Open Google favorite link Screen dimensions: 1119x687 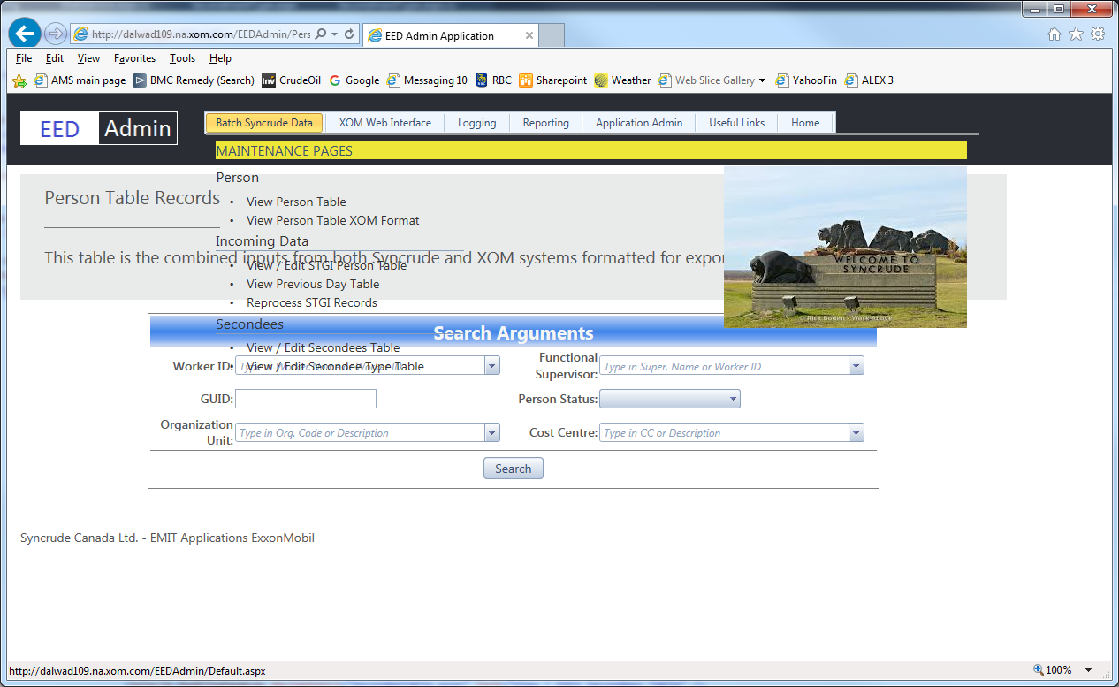354,80
